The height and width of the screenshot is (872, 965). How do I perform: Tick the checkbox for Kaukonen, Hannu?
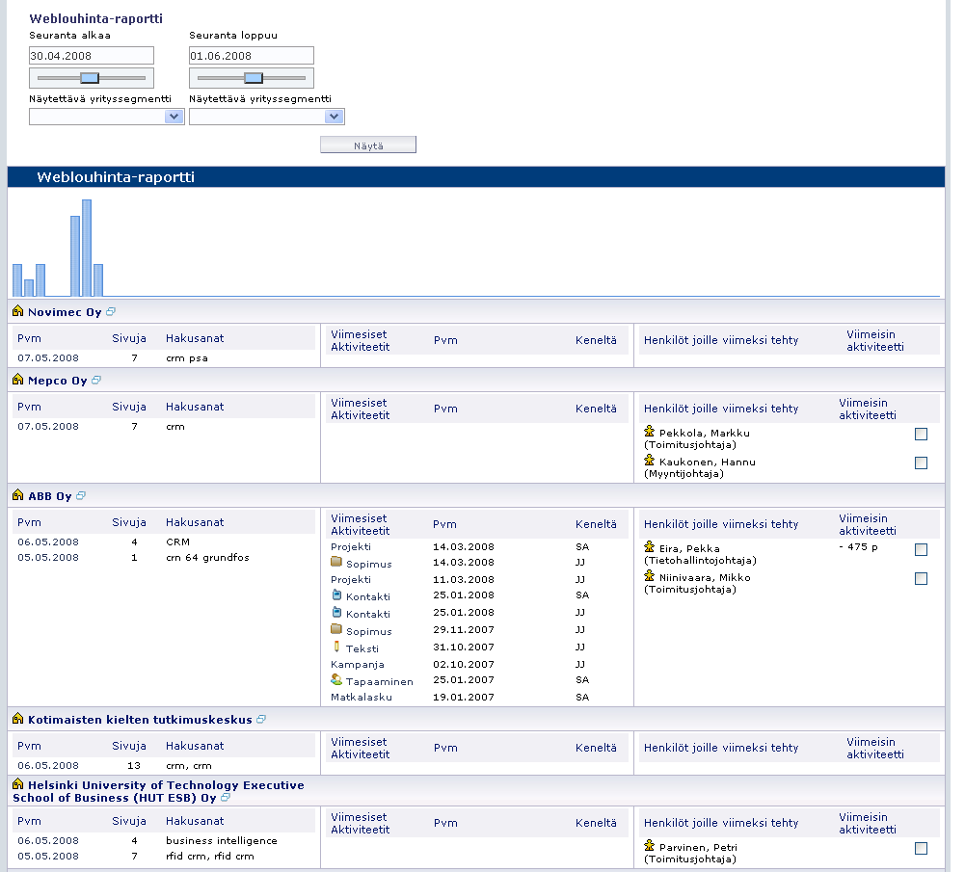pos(921,463)
